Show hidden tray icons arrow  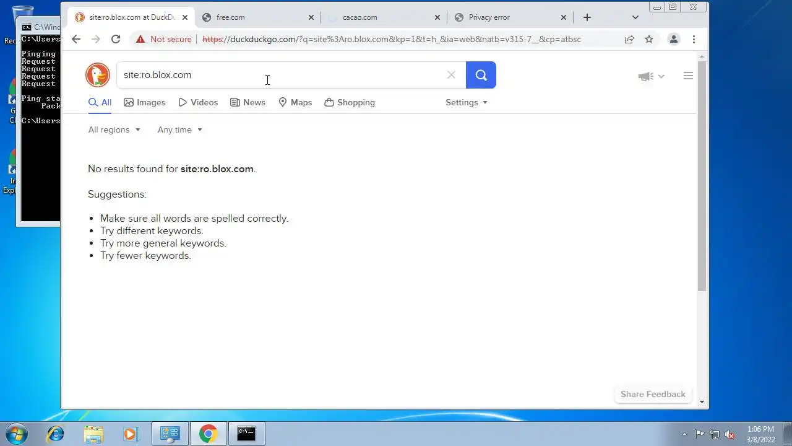click(x=684, y=434)
